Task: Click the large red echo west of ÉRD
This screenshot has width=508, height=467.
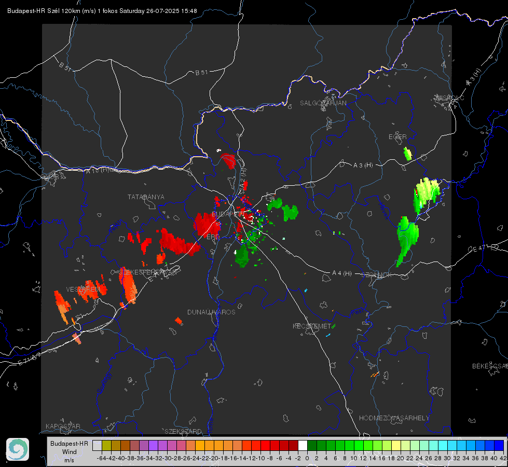Action: click(206, 224)
